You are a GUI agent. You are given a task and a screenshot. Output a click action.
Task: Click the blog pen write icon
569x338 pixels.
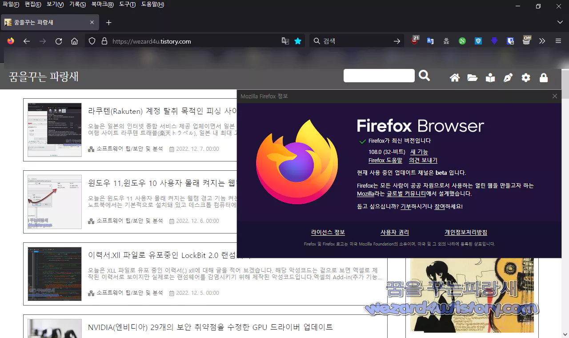coord(508,78)
